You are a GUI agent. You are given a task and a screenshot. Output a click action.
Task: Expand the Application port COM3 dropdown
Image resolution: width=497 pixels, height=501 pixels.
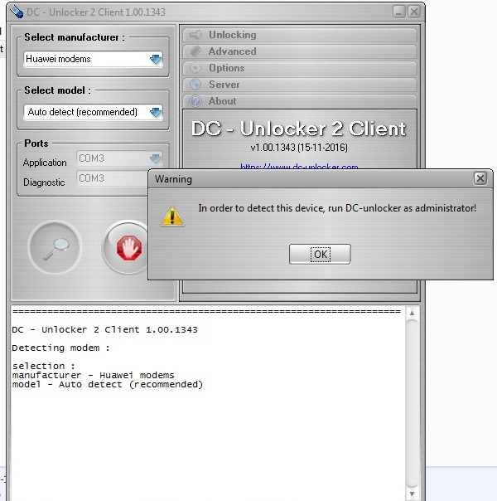point(156,158)
